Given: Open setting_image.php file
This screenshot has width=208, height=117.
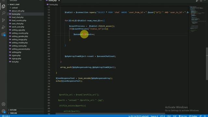Looking at the screenshot, I should click(x=19, y=40).
